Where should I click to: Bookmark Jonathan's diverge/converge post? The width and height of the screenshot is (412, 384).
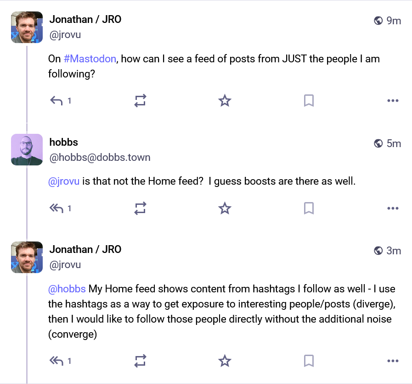tap(309, 361)
